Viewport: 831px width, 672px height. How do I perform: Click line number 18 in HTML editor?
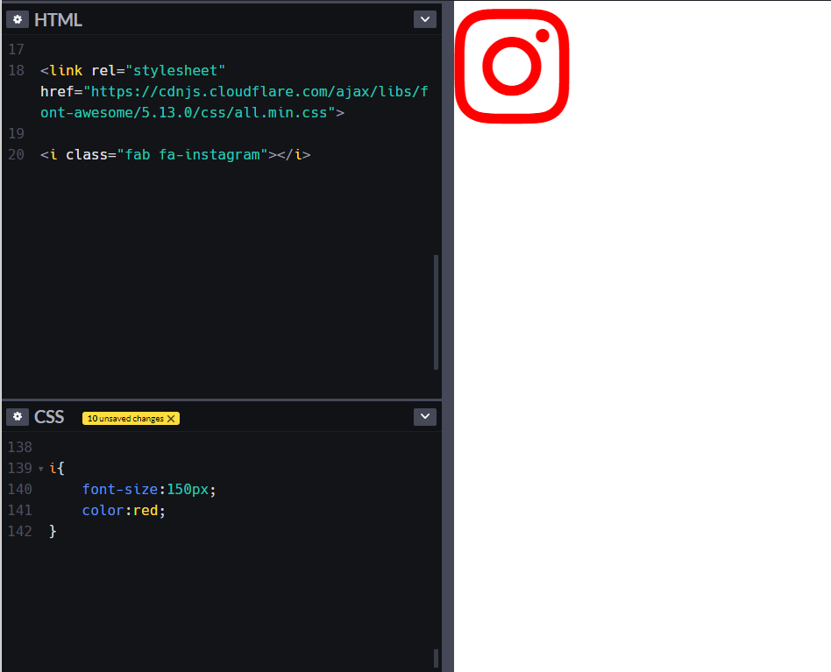click(17, 70)
